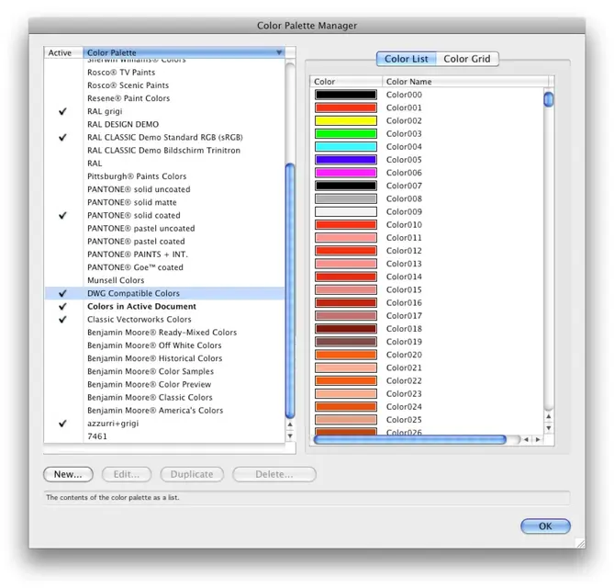Image resolution: width=614 pixels, height=588 pixels.
Task: Select RAL CLASSIC Demo Bildschirm Trinitron
Action: (x=163, y=151)
